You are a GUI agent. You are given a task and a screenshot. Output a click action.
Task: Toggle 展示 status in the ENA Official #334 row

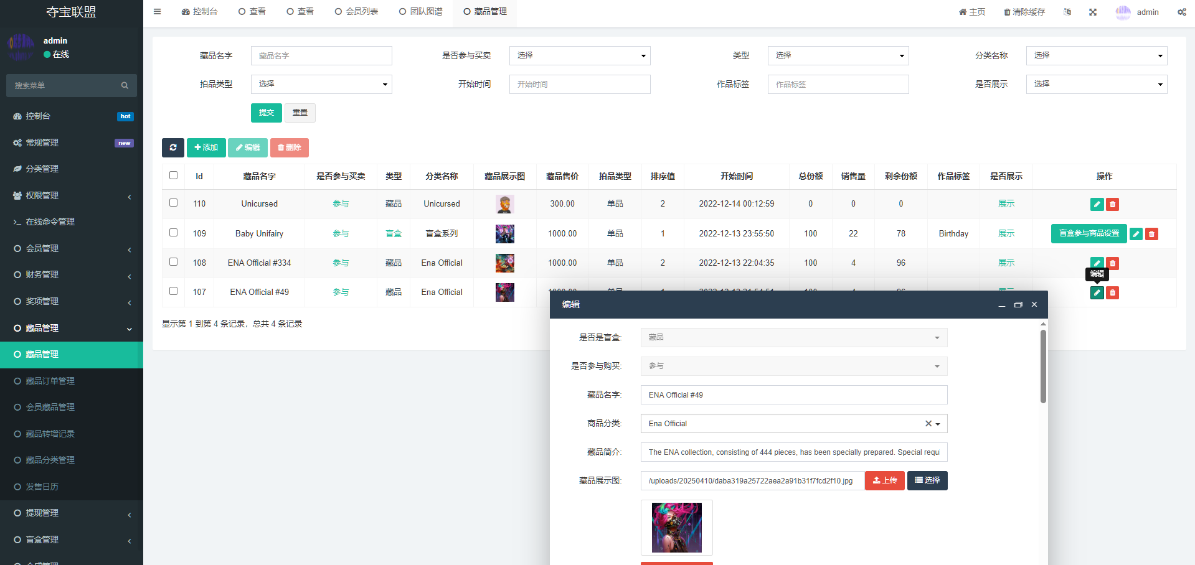1006,263
